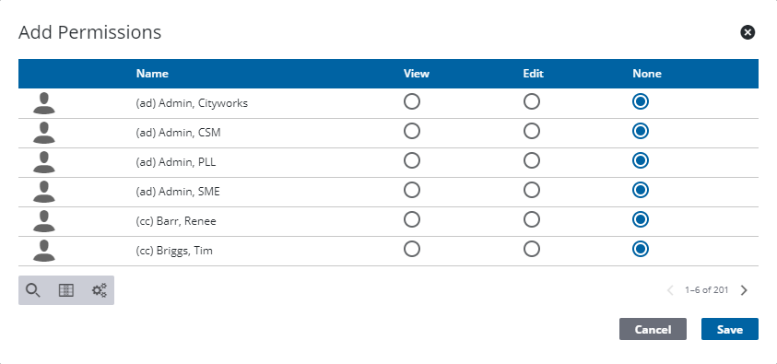
Task: Sort by the Name column header
Action: 152,74
